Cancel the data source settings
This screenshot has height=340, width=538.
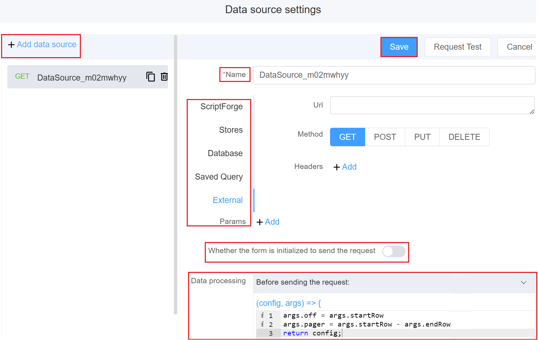pyautogui.click(x=519, y=47)
